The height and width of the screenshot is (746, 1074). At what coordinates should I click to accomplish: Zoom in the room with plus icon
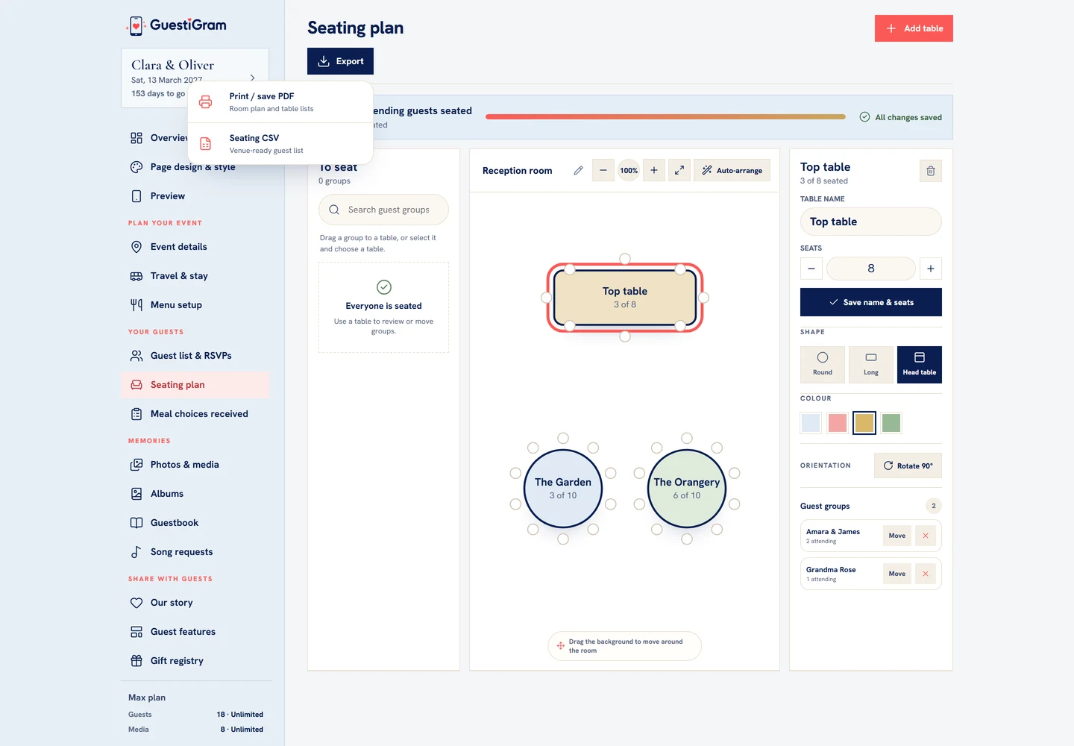[654, 171]
